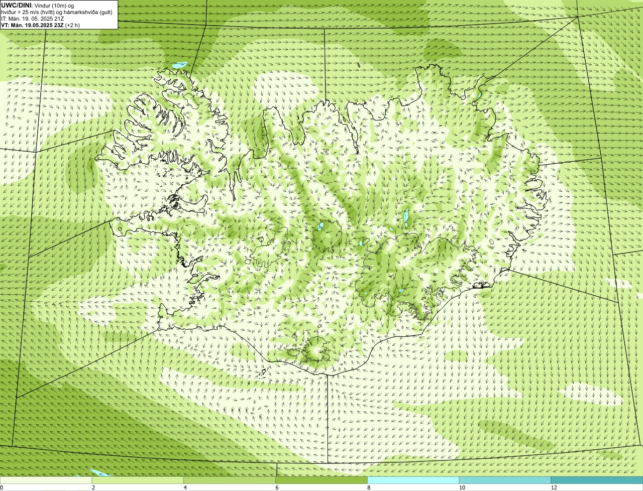Viewport: 643px width, 491px height.
Task: Pick the 10–12 m/s colorbar segment
Action: (505, 480)
